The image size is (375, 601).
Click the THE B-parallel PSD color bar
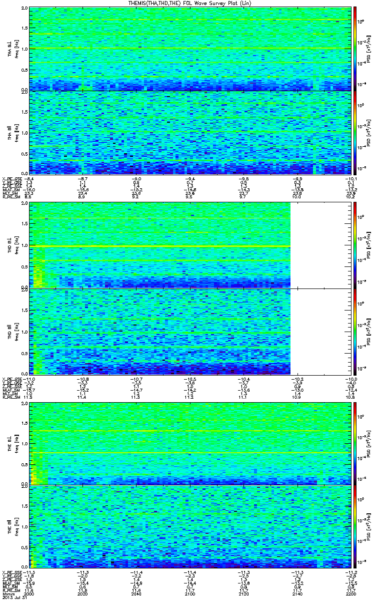(x=355, y=526)
